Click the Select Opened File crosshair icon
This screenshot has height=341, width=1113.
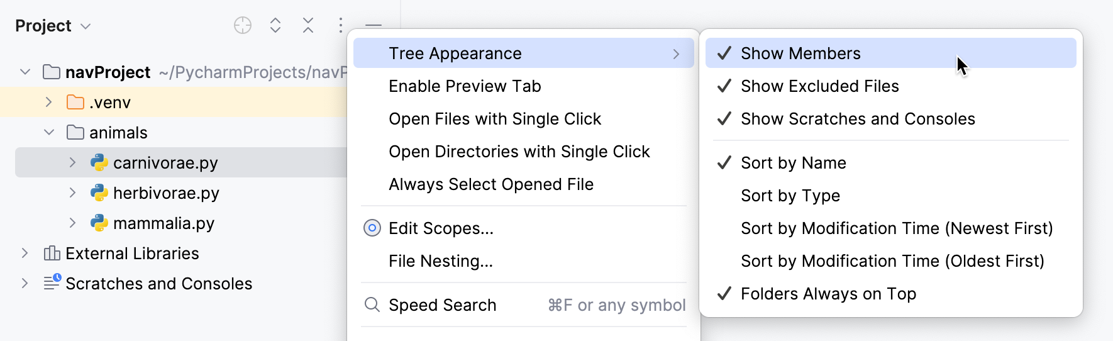point(243,25)
